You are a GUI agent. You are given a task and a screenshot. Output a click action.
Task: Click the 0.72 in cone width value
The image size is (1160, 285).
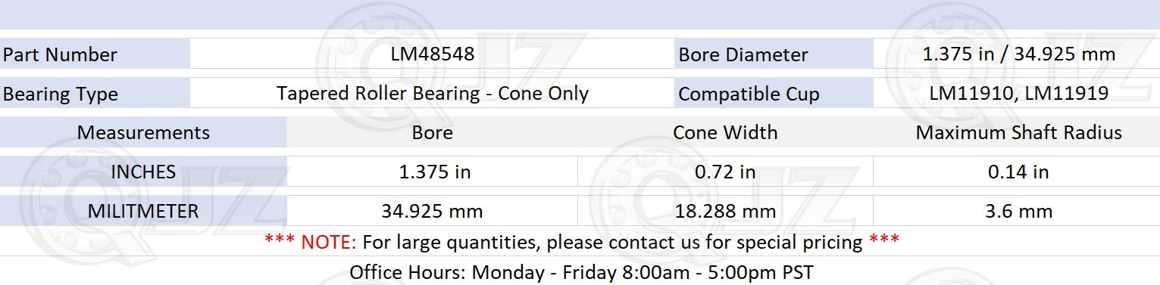[725, 172]
